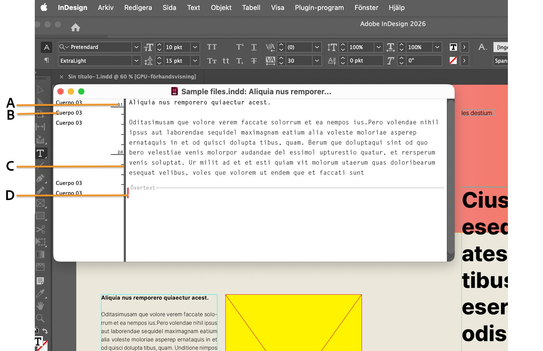Select the Gap tool
Viewport: 543px width, 351px height.
coord(40,127)
